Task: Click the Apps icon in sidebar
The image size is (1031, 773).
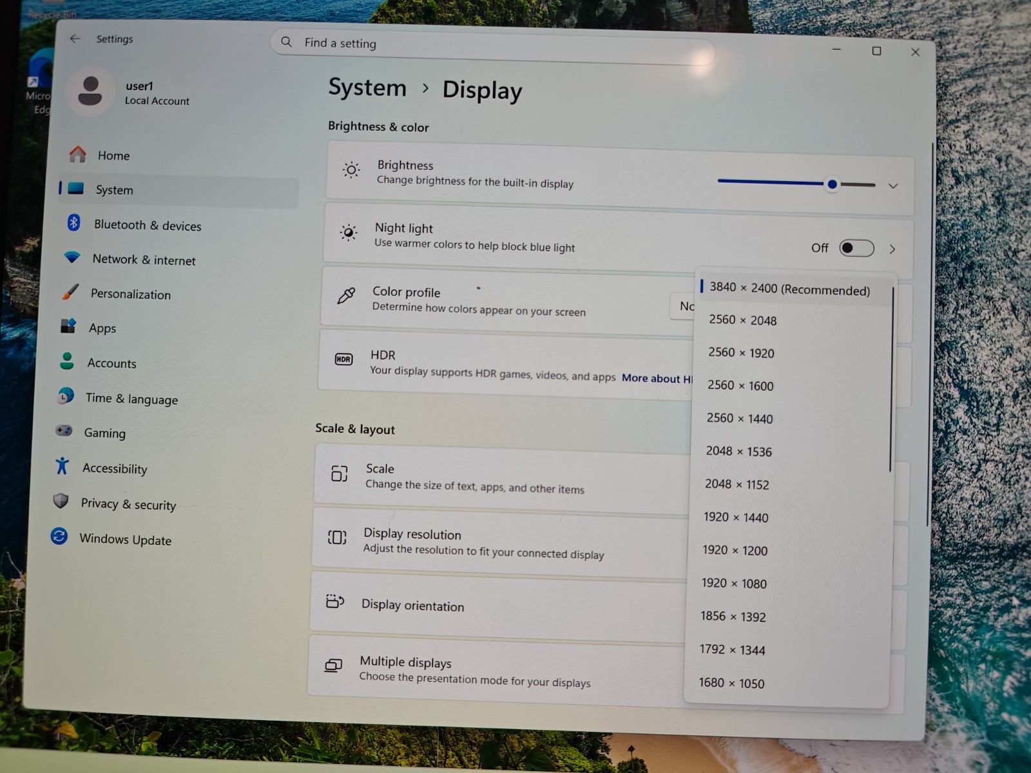Action: (68, 326)
